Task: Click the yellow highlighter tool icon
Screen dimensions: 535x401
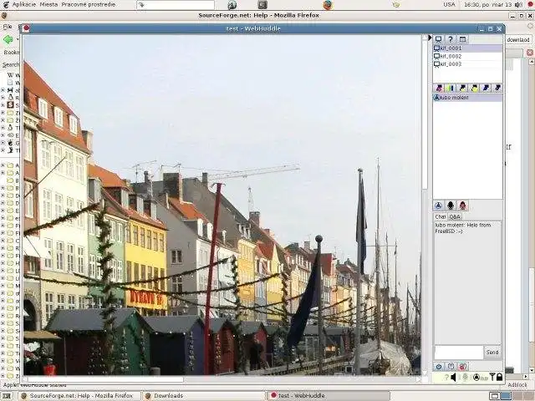Action: (450, 88)
